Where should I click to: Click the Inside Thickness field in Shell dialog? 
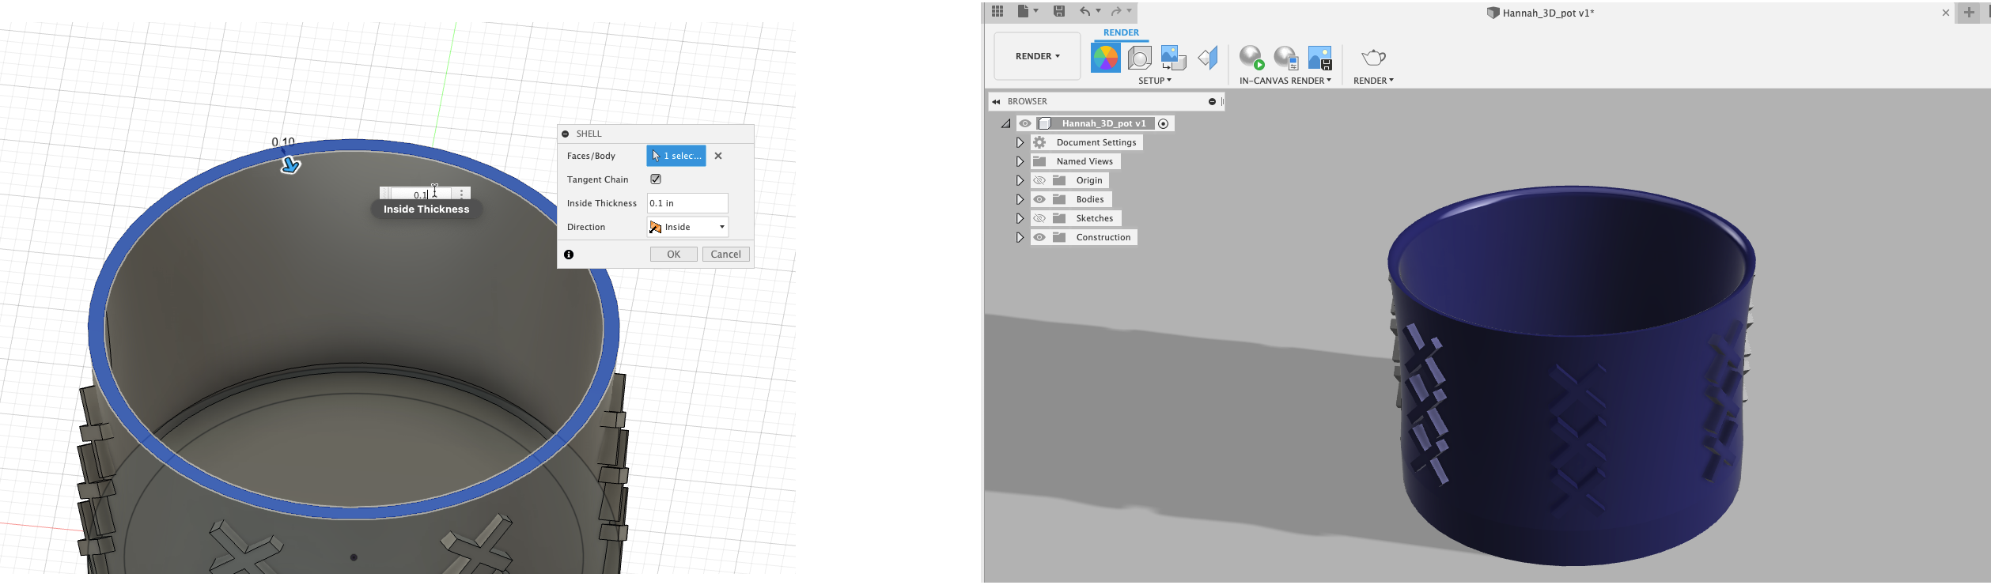tap(687, 203)
